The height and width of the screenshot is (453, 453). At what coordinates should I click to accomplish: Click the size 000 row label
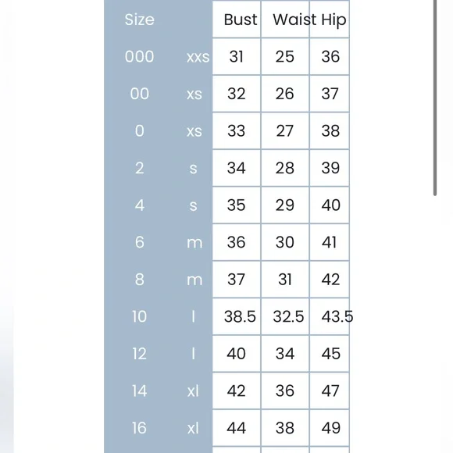pos(140,56)
